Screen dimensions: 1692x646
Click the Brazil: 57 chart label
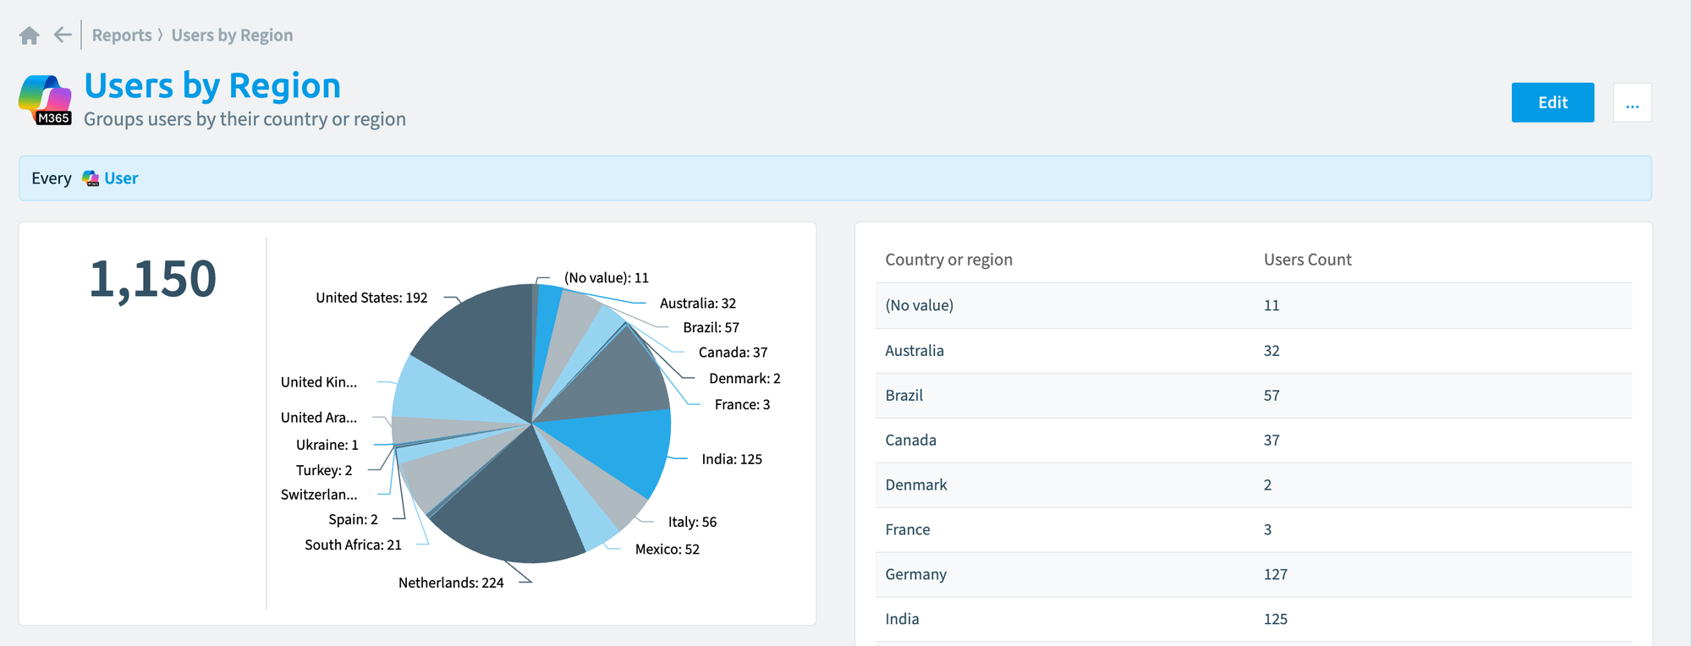(711, 327)
